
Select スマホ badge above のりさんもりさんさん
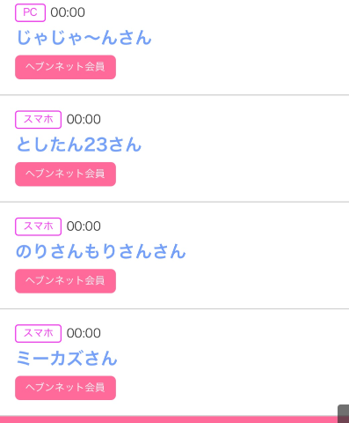coord(38,226)
